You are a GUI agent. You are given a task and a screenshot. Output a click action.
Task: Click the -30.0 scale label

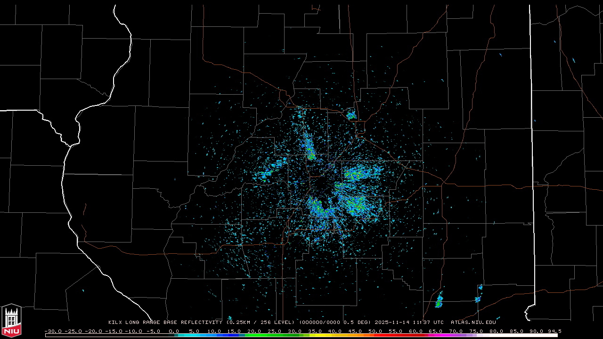53,331
